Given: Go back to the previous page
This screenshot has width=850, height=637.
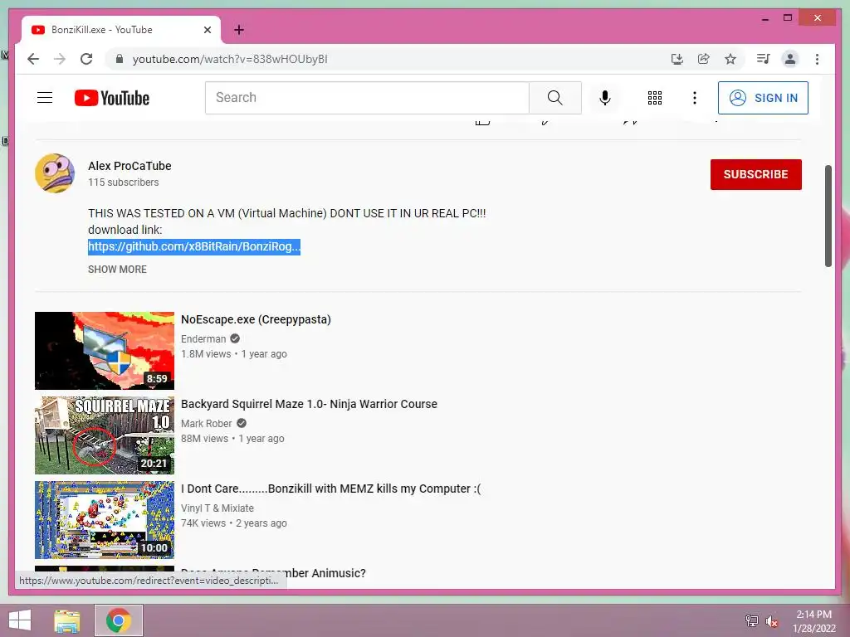Looking at the screenshot, I should [x=33, y=59].
